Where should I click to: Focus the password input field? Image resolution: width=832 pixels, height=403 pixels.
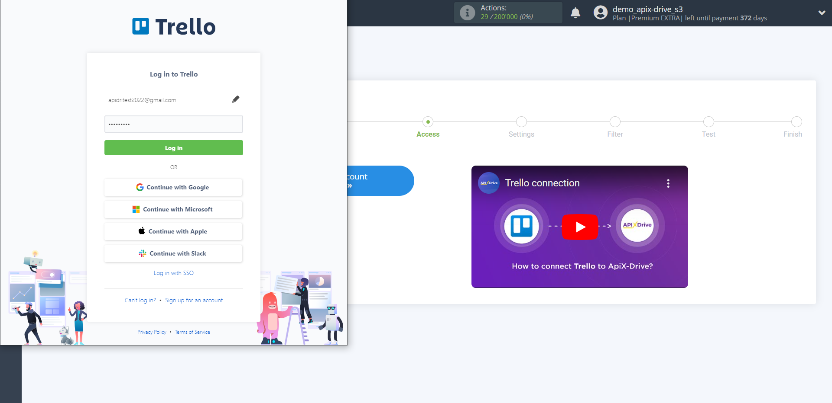(x=174, y=124)
